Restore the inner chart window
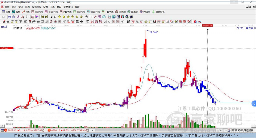 250,7
